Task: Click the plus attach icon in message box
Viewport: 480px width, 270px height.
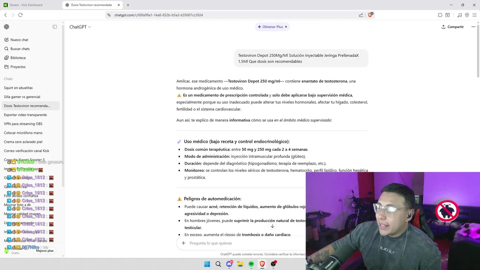Action: (183, 243)
